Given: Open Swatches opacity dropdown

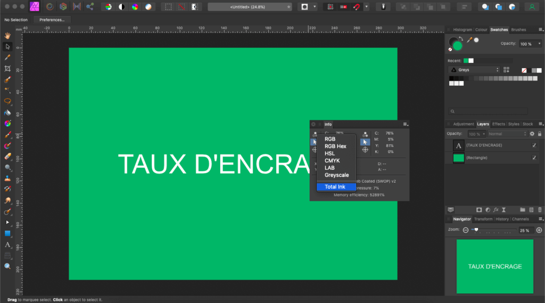Looking at the screenshot, I should pos(539,44).
